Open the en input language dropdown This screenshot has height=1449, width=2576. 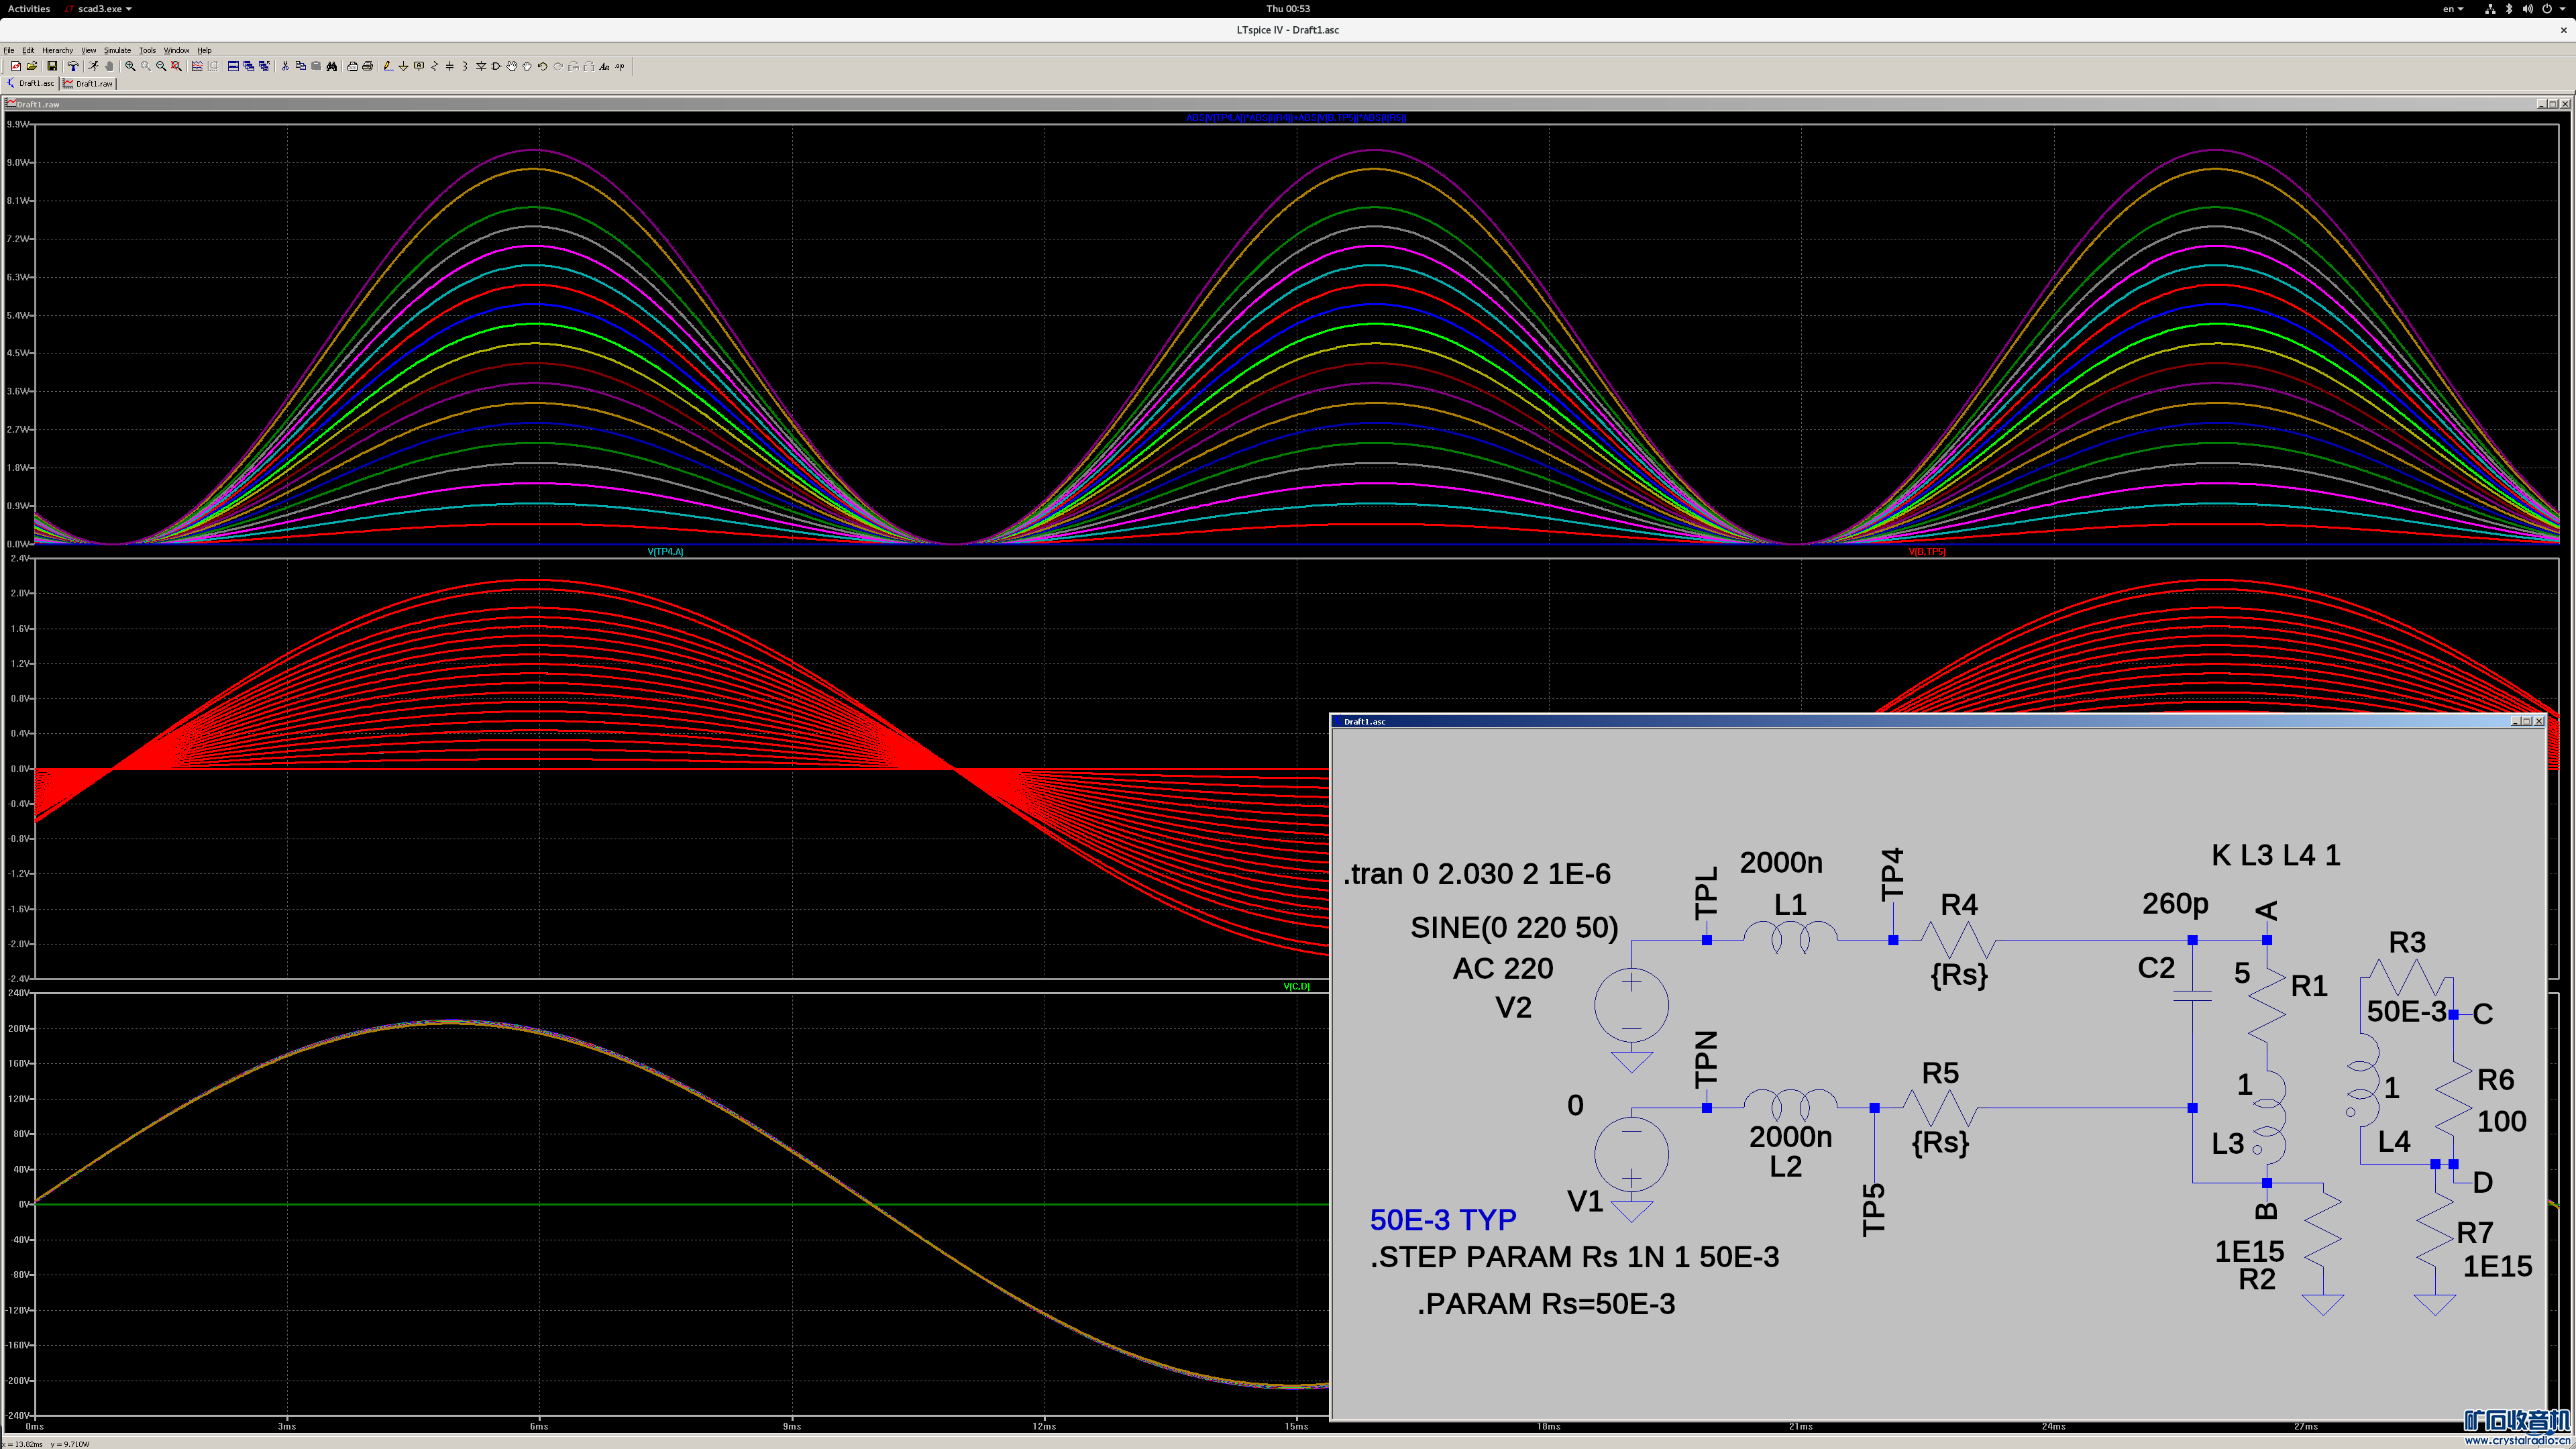coord(2453,9)
